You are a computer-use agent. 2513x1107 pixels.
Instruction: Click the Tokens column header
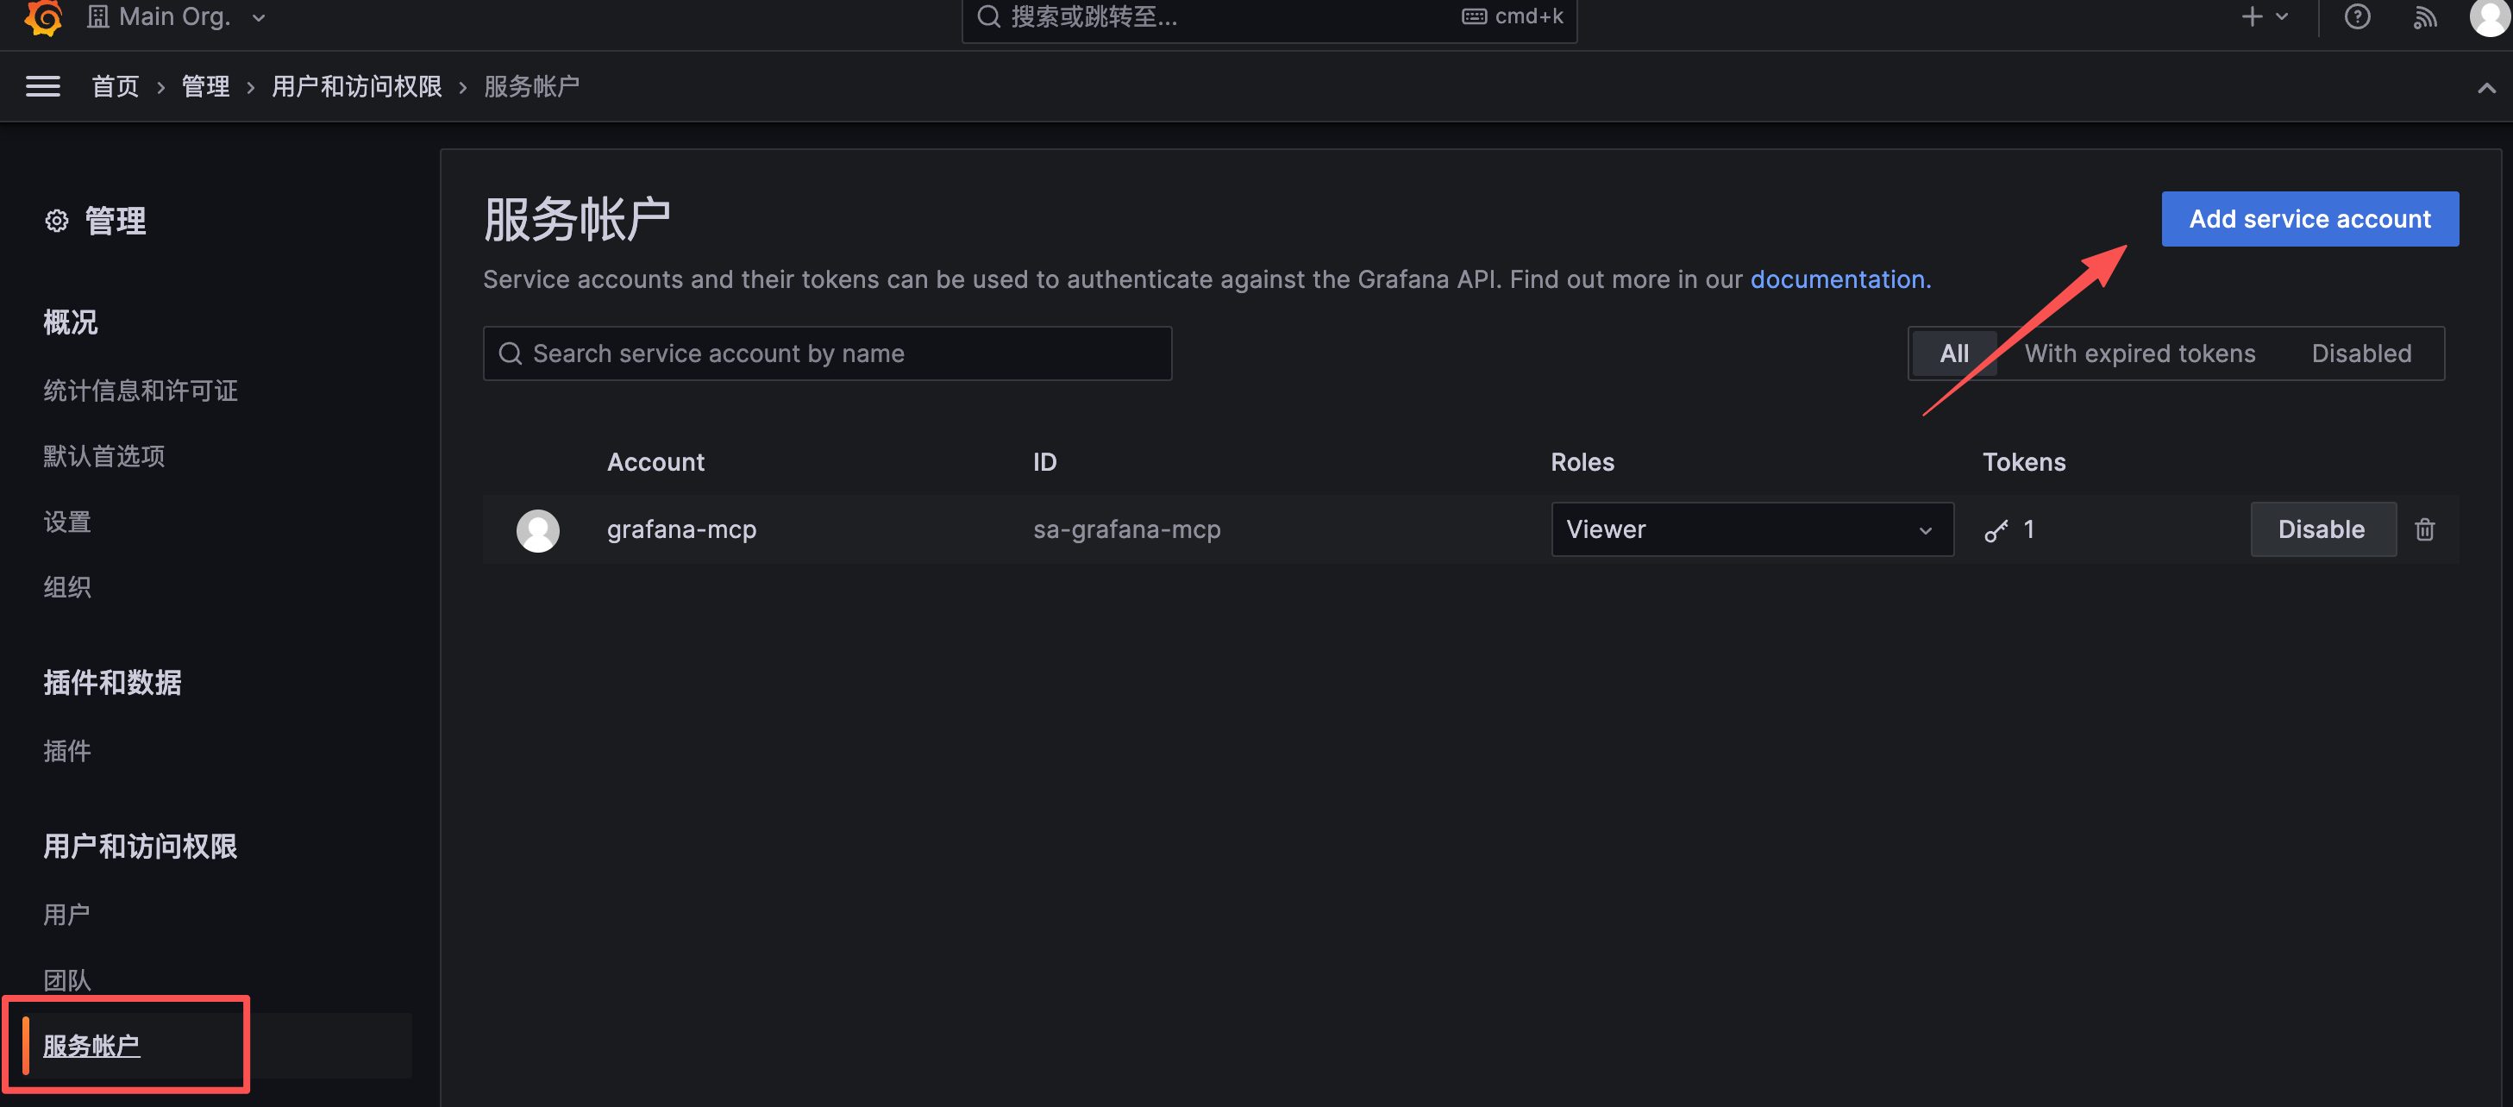click(2024, 462)
